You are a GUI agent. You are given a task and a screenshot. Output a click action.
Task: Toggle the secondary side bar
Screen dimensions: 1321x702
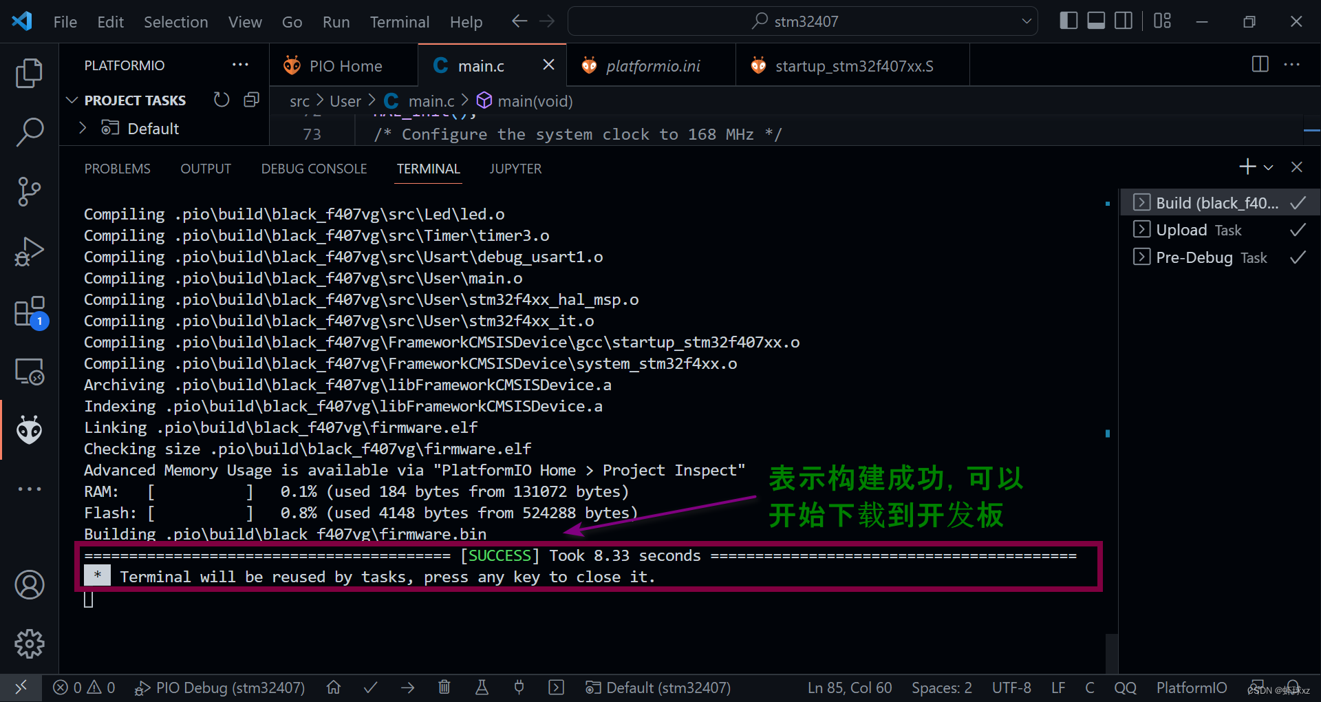[x=1124, y=21]
